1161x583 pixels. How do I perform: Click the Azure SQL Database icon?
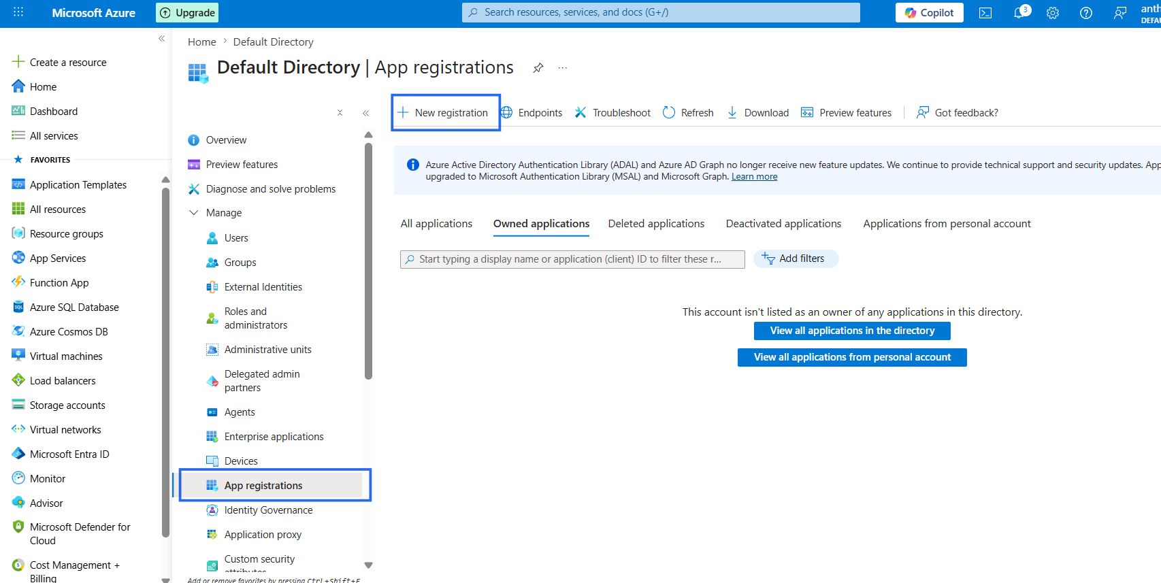(x=18, y=307)
